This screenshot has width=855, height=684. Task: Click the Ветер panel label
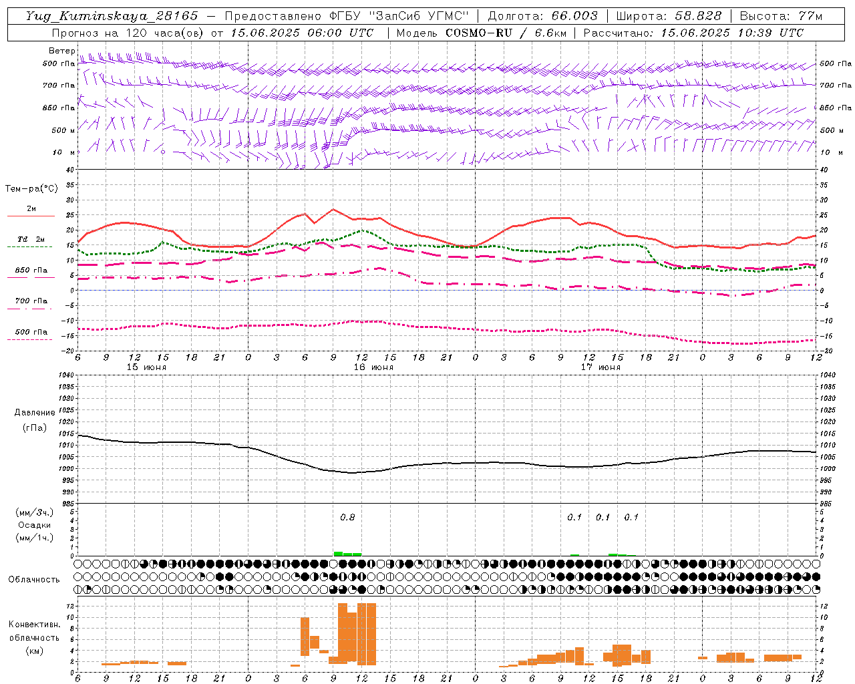(x=61, y=51)
